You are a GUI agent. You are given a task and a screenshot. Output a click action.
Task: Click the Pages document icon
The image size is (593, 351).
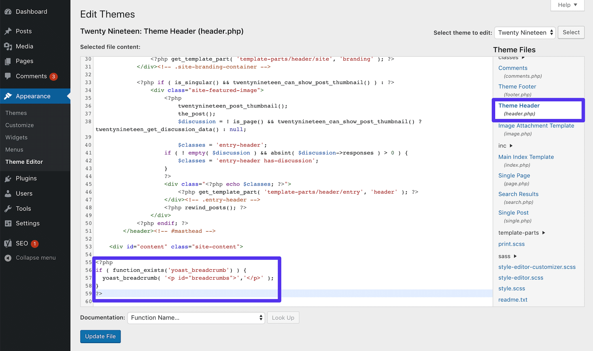point(8,61)
